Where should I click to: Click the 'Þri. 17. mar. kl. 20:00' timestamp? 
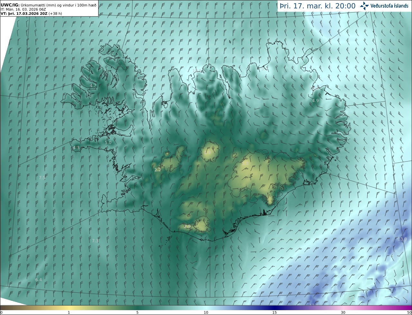[317, 6]
